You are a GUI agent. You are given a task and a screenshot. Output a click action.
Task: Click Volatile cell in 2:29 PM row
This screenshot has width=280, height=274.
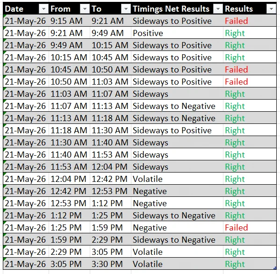click(x=177, y=252)
